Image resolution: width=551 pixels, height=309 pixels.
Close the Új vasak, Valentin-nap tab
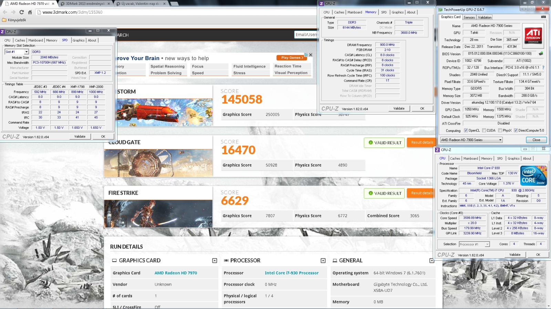click(164, 4)
